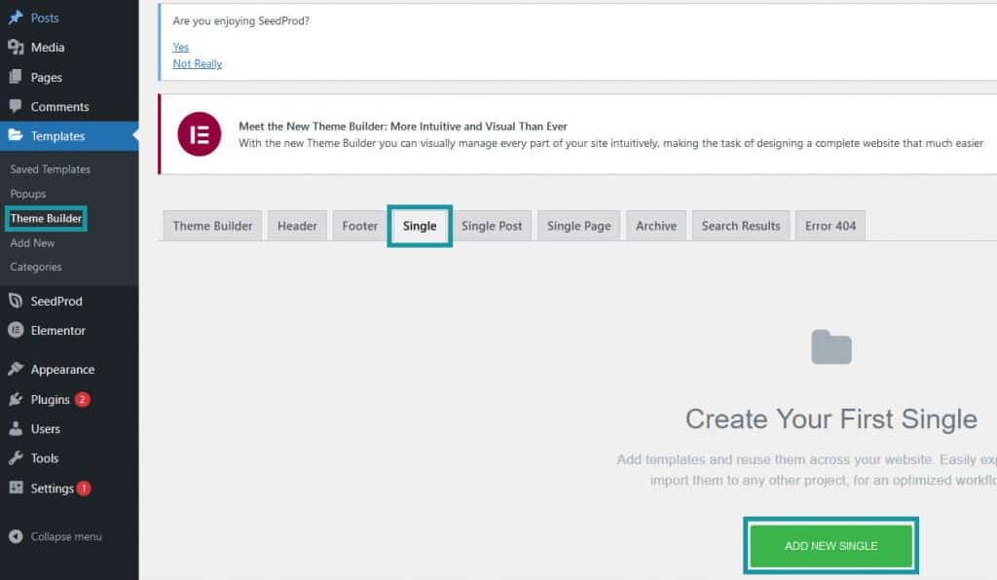Select the Archive tab

(x=655, y=225)
